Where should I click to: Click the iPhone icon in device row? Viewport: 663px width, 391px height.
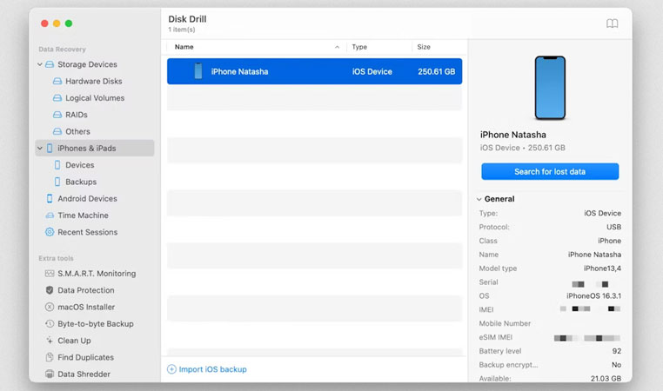198,71
